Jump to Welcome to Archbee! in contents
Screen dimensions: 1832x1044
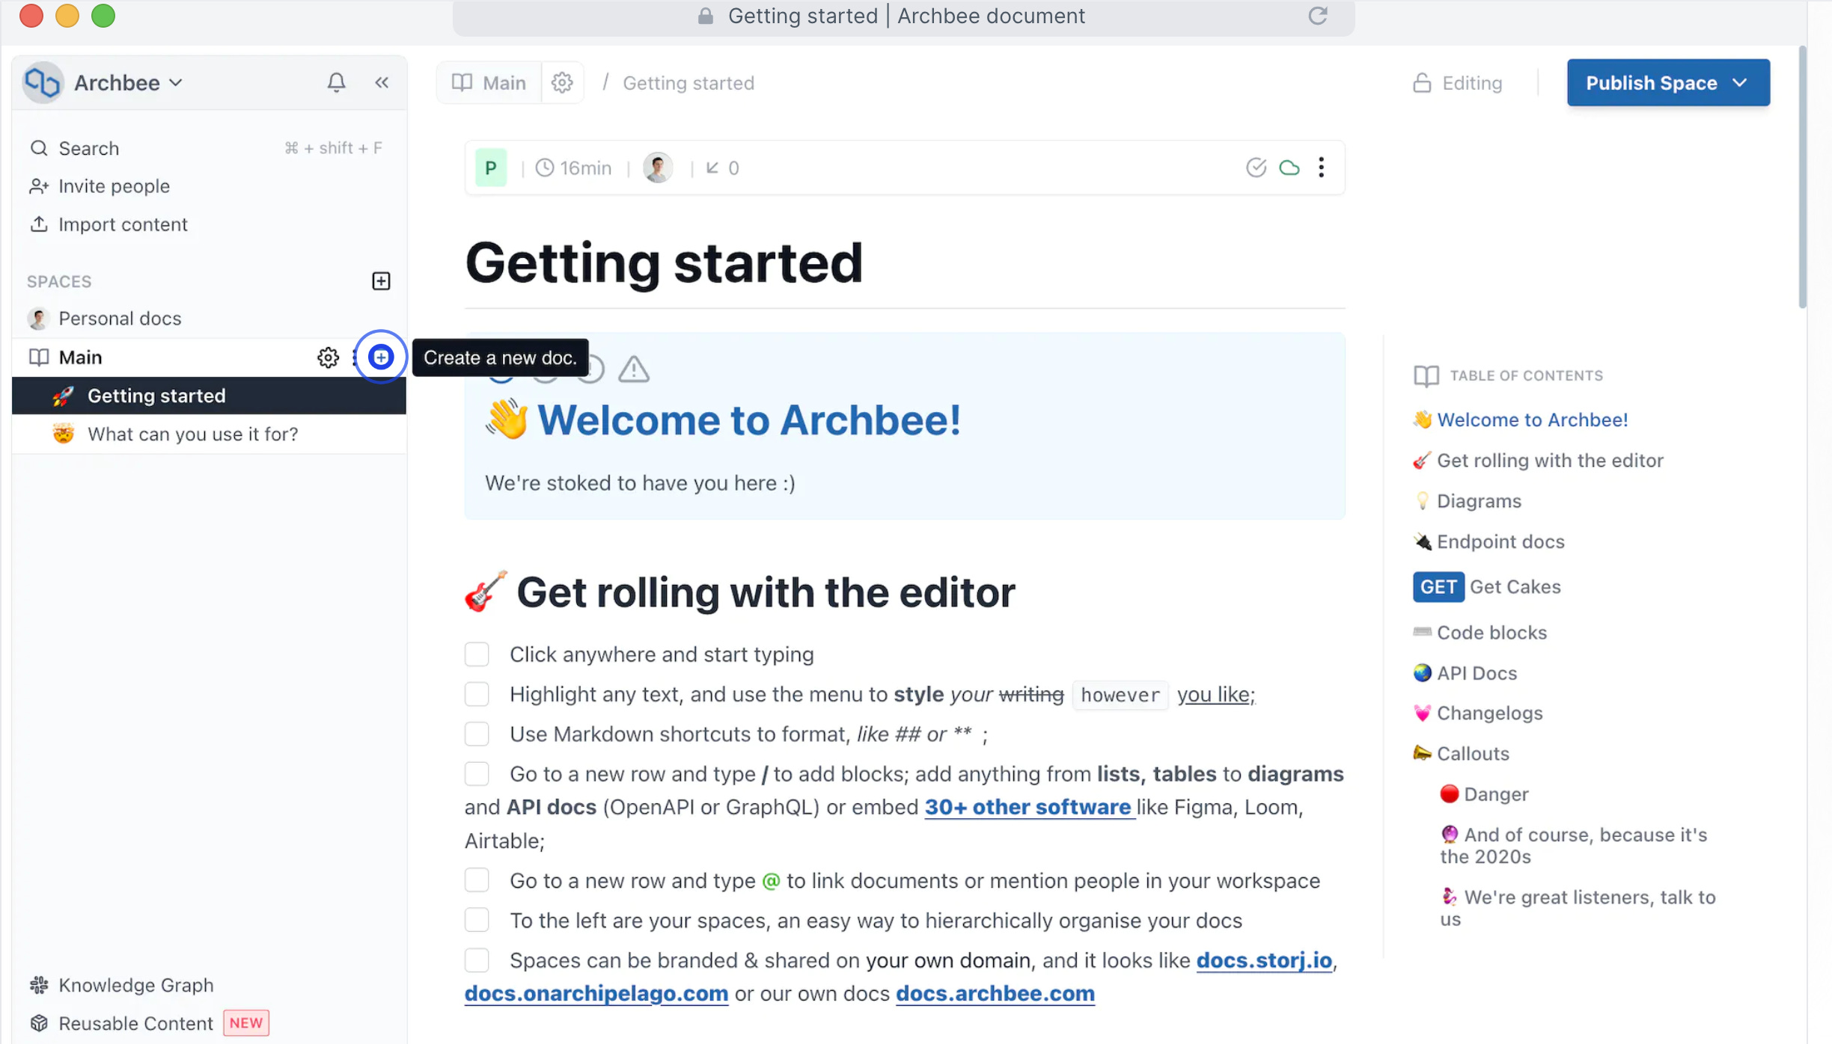coord(1532,420)
